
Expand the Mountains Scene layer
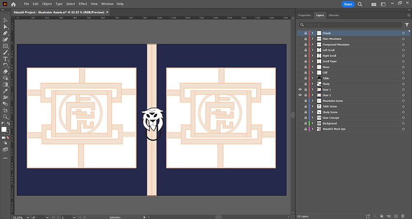tap(313, 101)
